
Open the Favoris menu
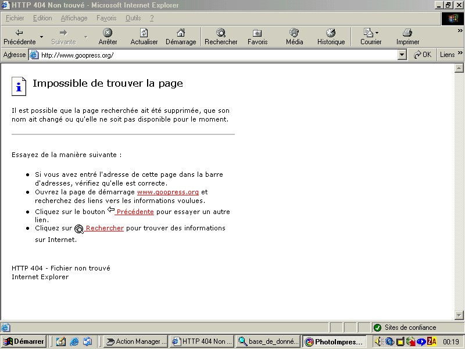click(106, 18)
